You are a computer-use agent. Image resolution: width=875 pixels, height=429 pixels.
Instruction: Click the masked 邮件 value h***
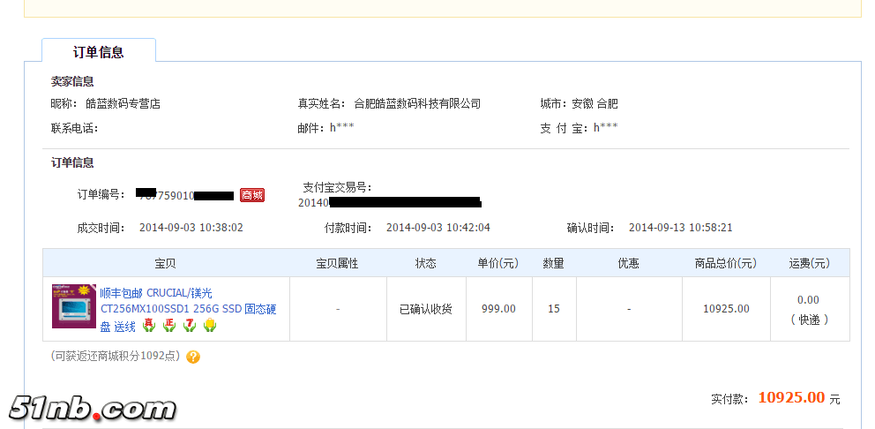pos(341,128)
